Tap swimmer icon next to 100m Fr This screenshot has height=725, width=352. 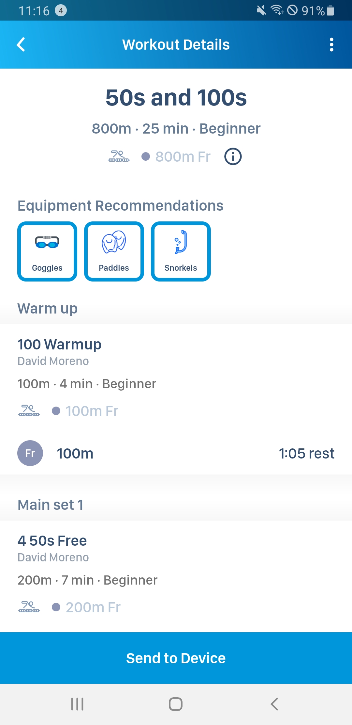tap(29, 411)
